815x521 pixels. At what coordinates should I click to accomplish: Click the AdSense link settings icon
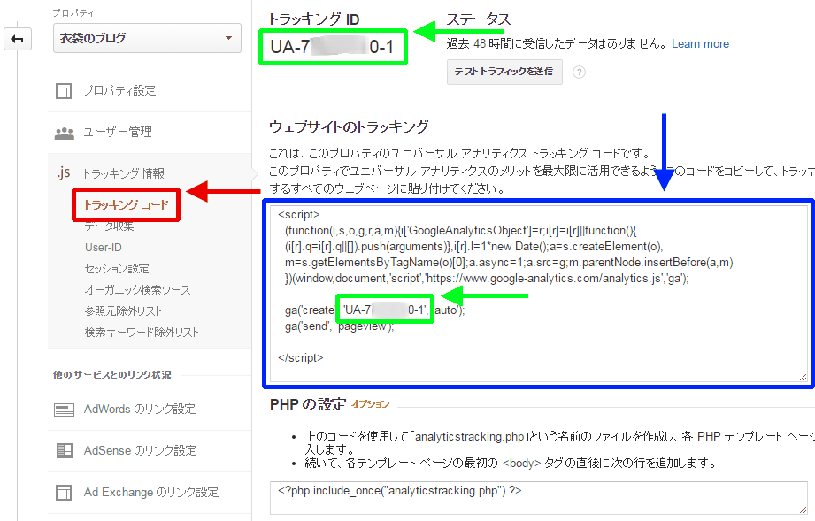(x=65, y=450)
